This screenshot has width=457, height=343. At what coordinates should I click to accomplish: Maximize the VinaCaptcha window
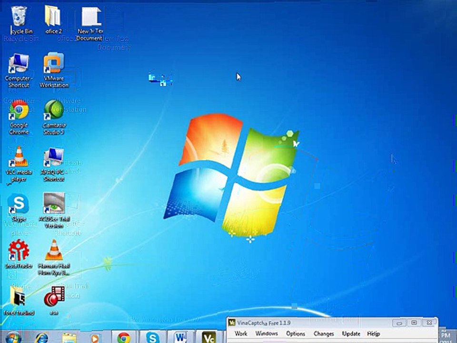[x=414, y=323]
